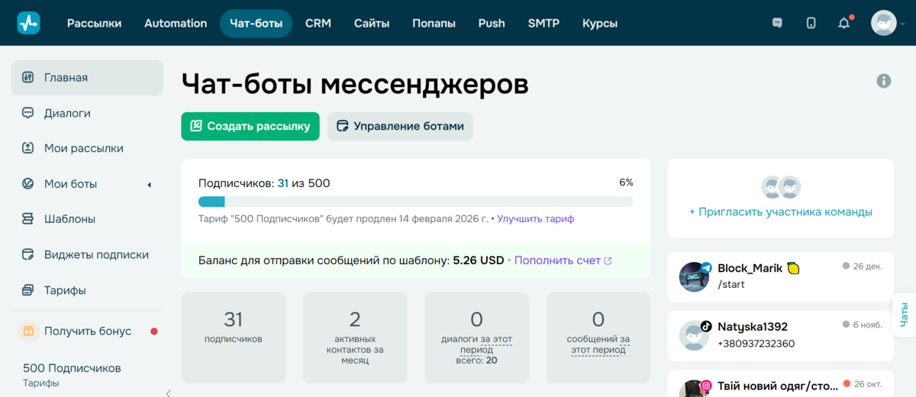Click the +380937232360 phone number

point(756,344)
